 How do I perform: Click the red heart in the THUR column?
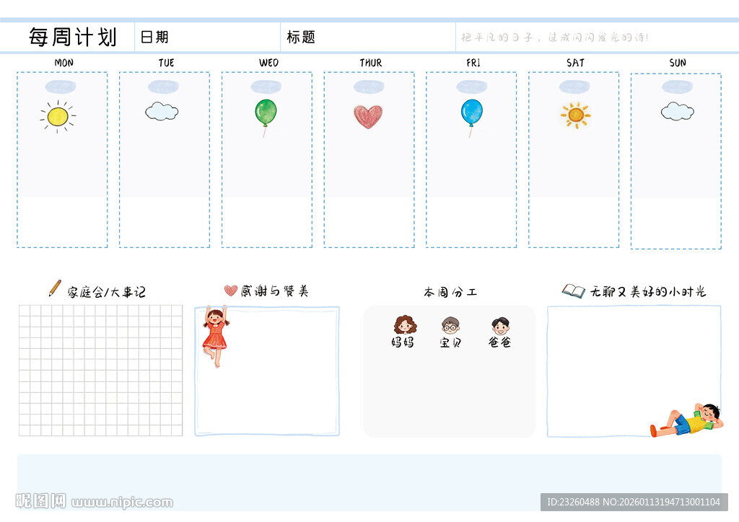(x=368, y=116)
